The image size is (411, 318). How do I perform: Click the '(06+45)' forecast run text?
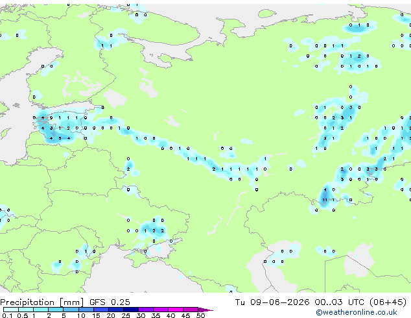point(388,302)
